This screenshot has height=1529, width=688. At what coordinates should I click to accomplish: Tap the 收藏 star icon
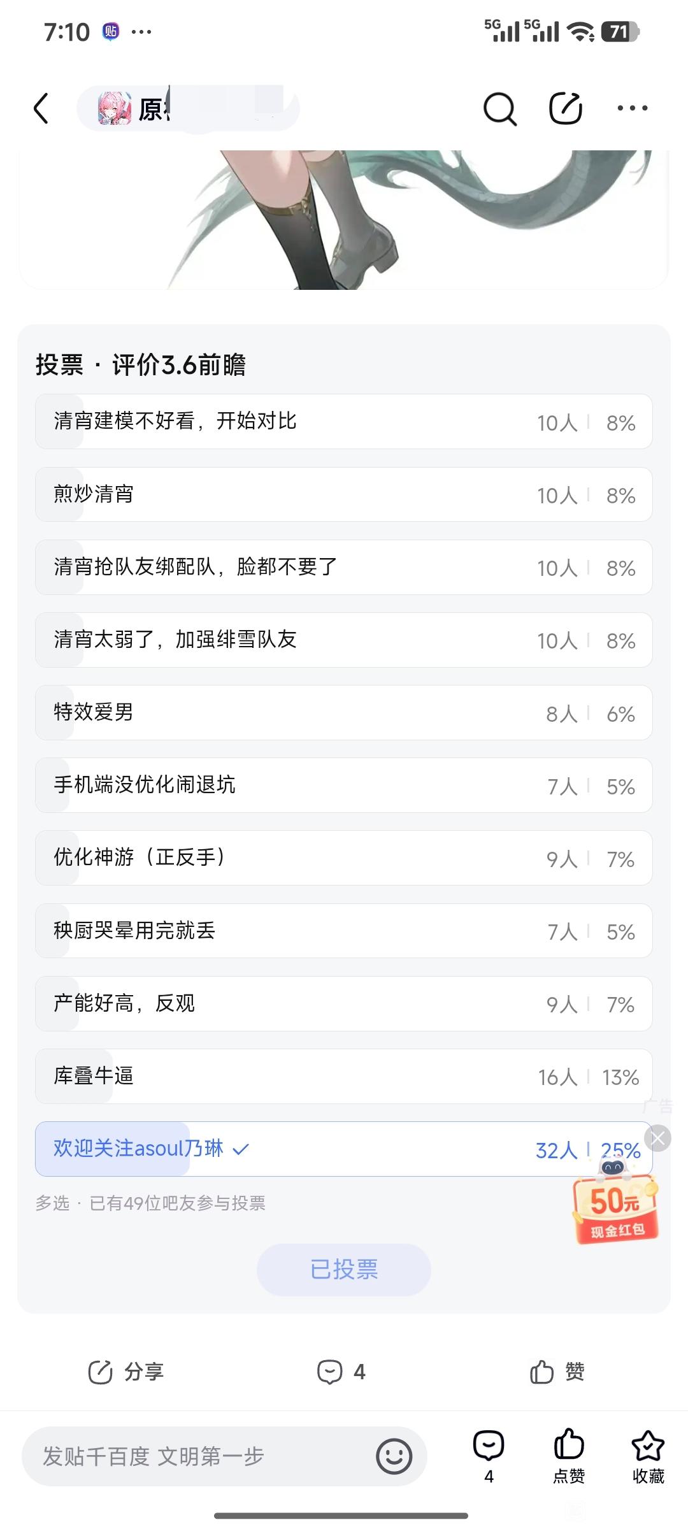[648, 1457]
